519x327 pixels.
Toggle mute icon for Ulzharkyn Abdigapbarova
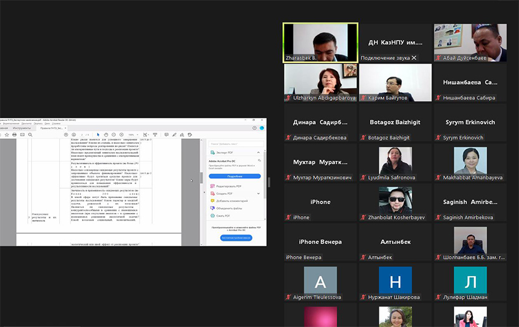(288, 97)
